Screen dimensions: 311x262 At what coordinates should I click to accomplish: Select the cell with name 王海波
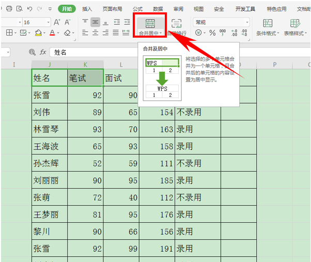pos(50,146)
